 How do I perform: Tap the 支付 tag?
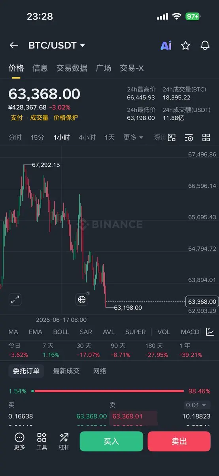[17, 117]
